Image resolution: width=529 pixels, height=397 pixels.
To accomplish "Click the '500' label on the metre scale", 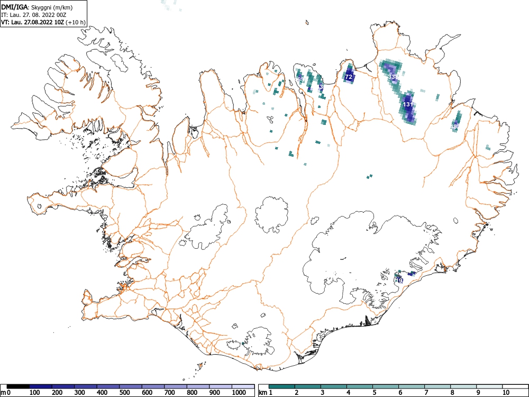I will pos(124,393).
